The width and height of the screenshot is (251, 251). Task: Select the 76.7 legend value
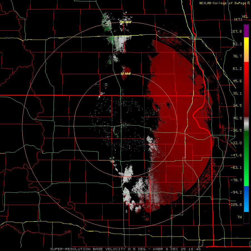pyautogui.click(x=237, y=56)
